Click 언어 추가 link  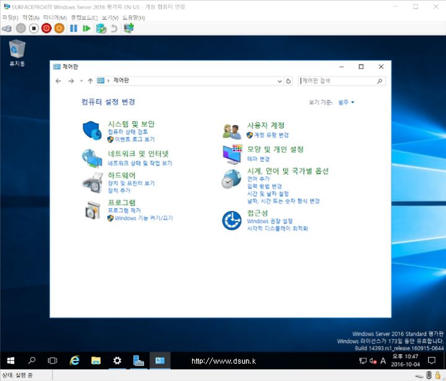pos(258,179)
